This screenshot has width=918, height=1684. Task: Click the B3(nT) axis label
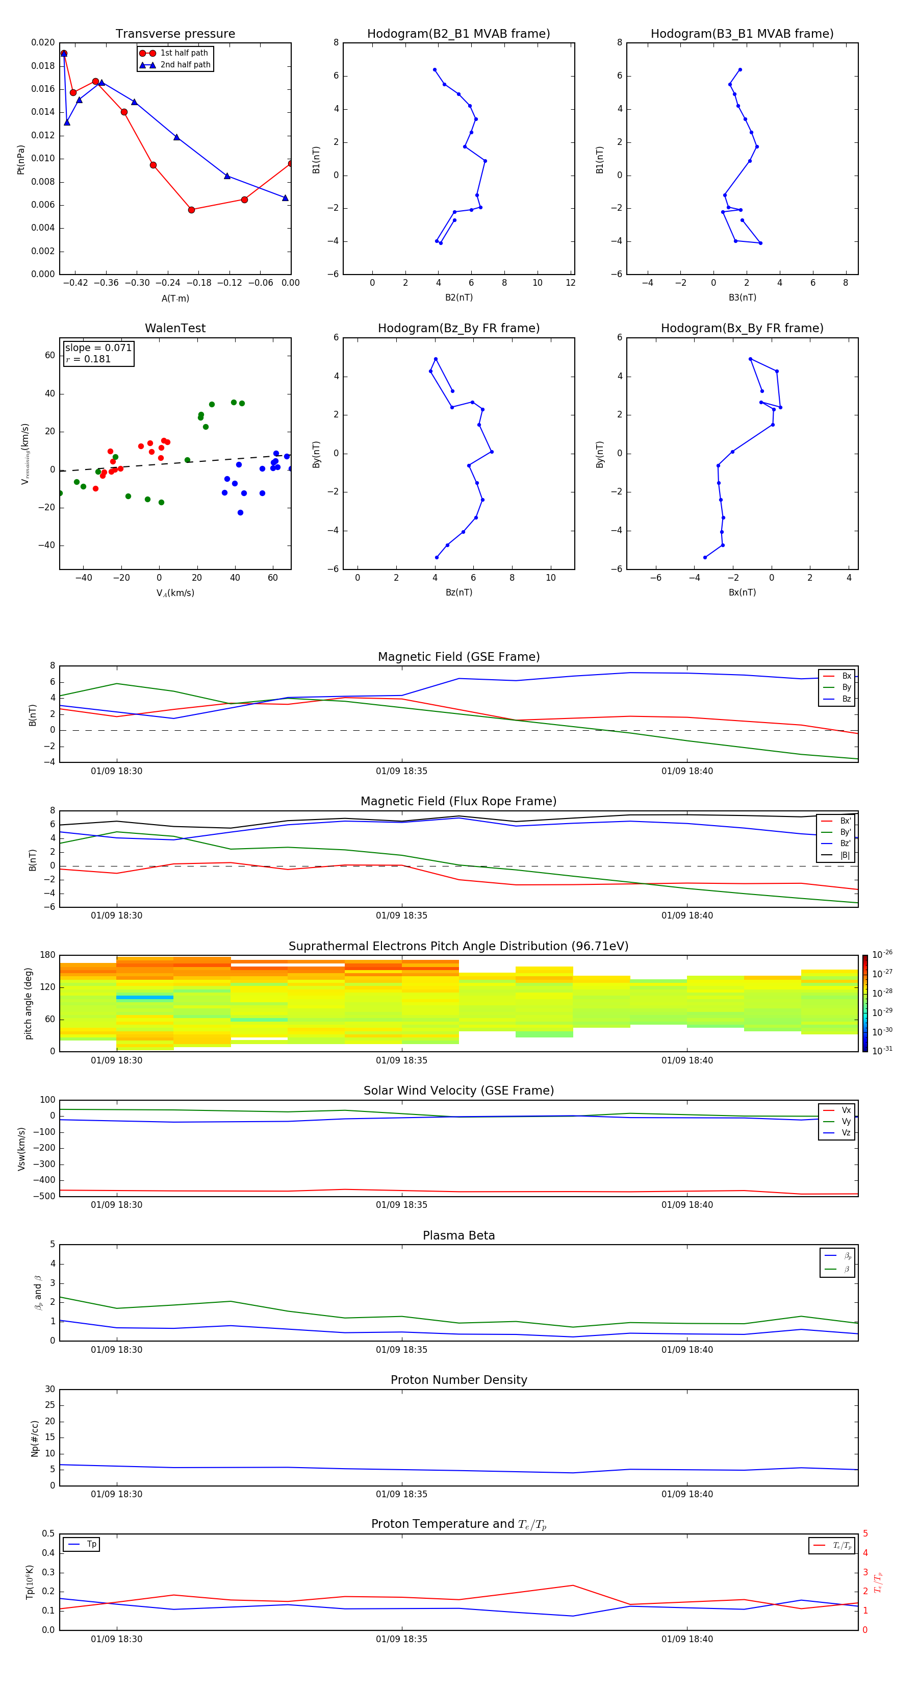tap(742, 298)
